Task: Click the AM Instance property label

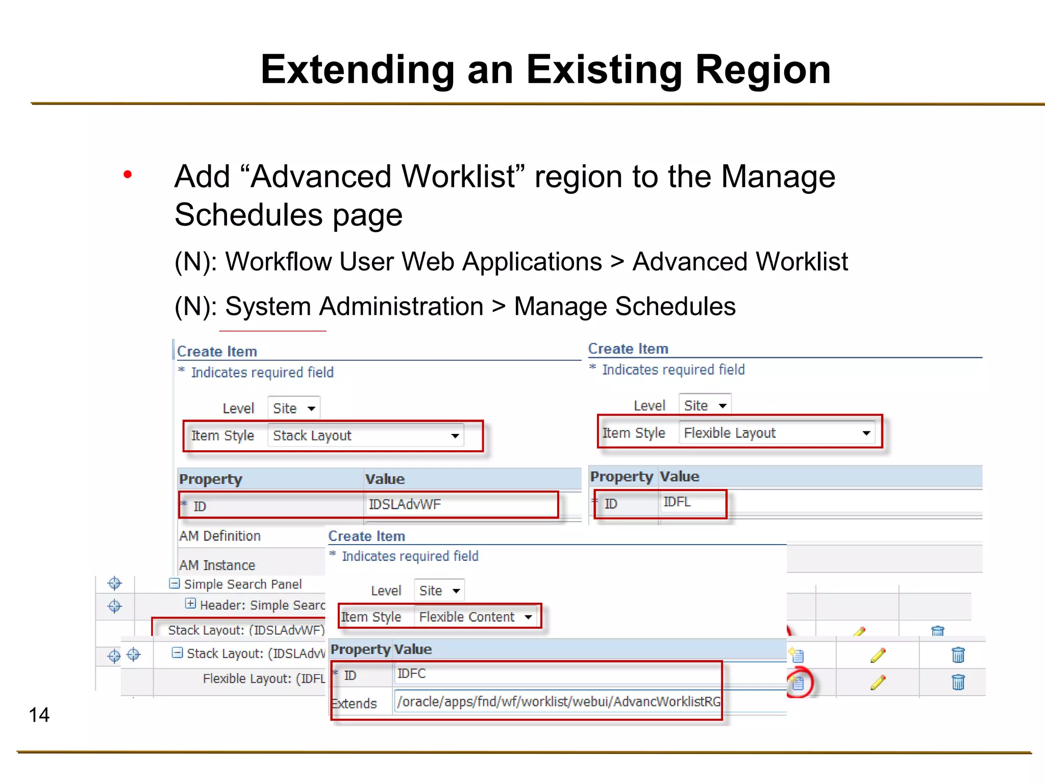Action: point(217,565)
